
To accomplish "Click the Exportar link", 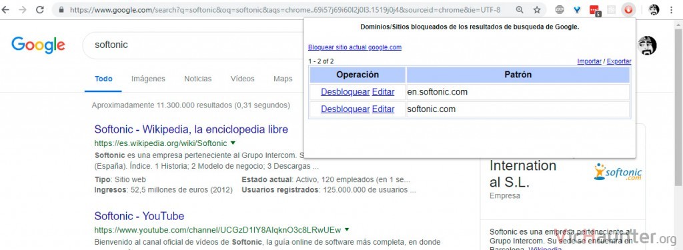I will click(619, 61).
